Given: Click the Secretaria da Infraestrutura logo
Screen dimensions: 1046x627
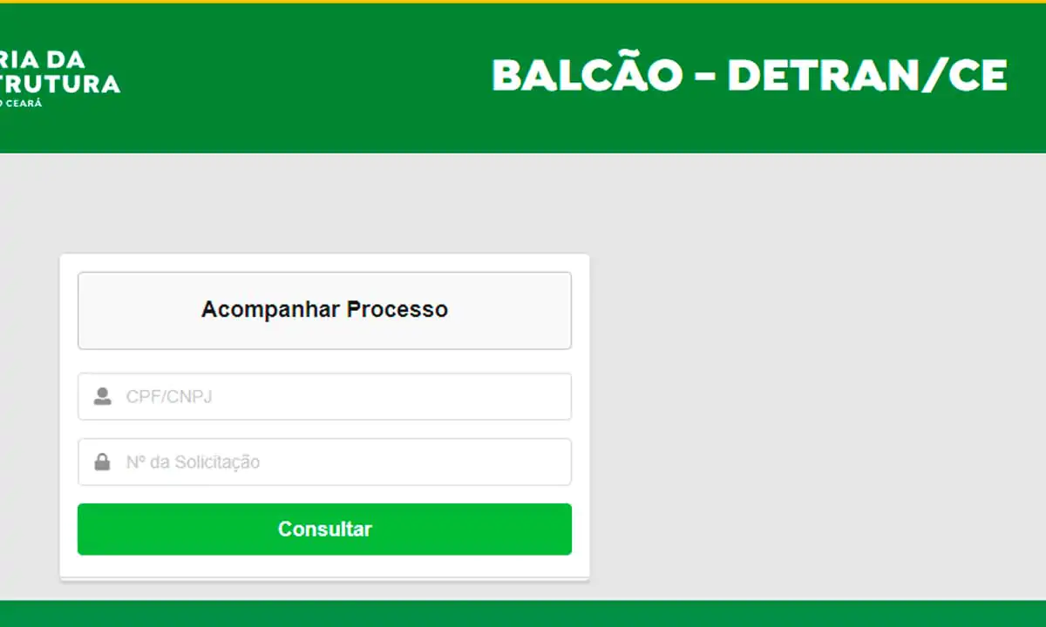Looking at the screenshot, I should pyautogui.click(x=59, y=77).
